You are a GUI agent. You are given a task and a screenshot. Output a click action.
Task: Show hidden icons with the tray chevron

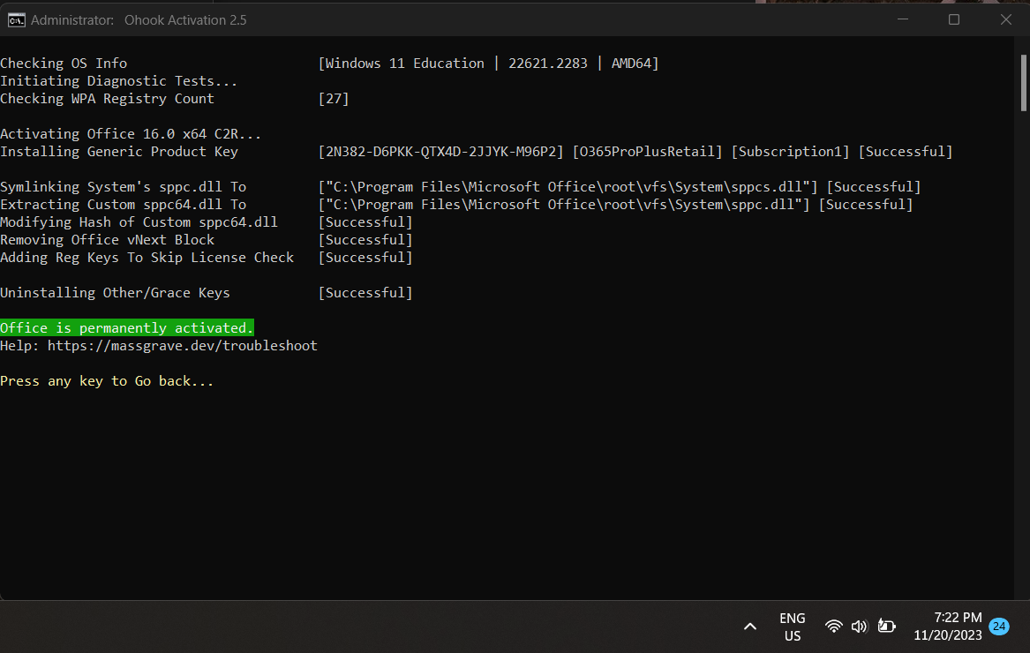point(749,627)
